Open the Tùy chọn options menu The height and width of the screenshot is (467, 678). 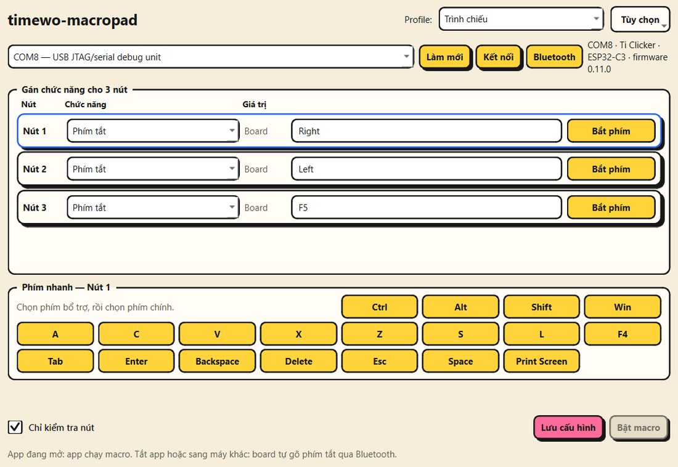coord(640,20)
